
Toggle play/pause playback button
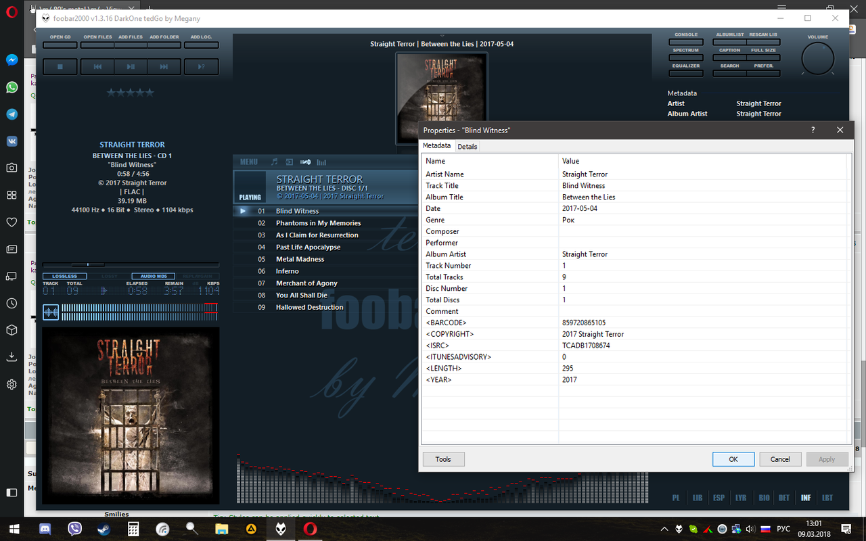coord(131,66)
